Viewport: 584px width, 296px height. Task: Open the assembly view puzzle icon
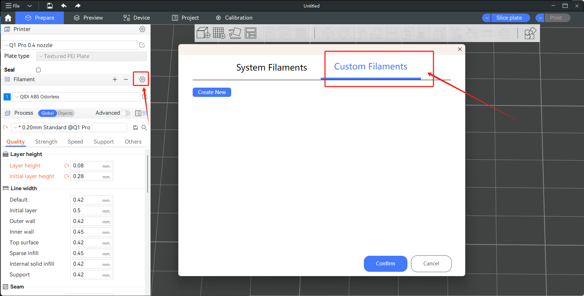[x=530, y=33]
